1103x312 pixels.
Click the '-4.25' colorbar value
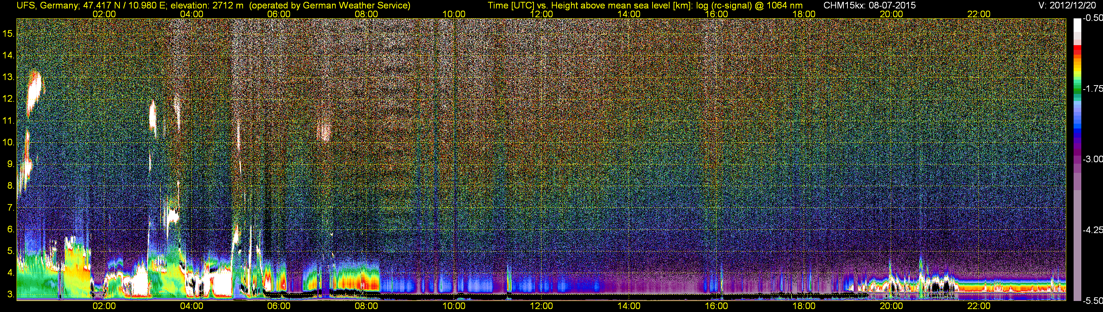[x=1092, y=230]
